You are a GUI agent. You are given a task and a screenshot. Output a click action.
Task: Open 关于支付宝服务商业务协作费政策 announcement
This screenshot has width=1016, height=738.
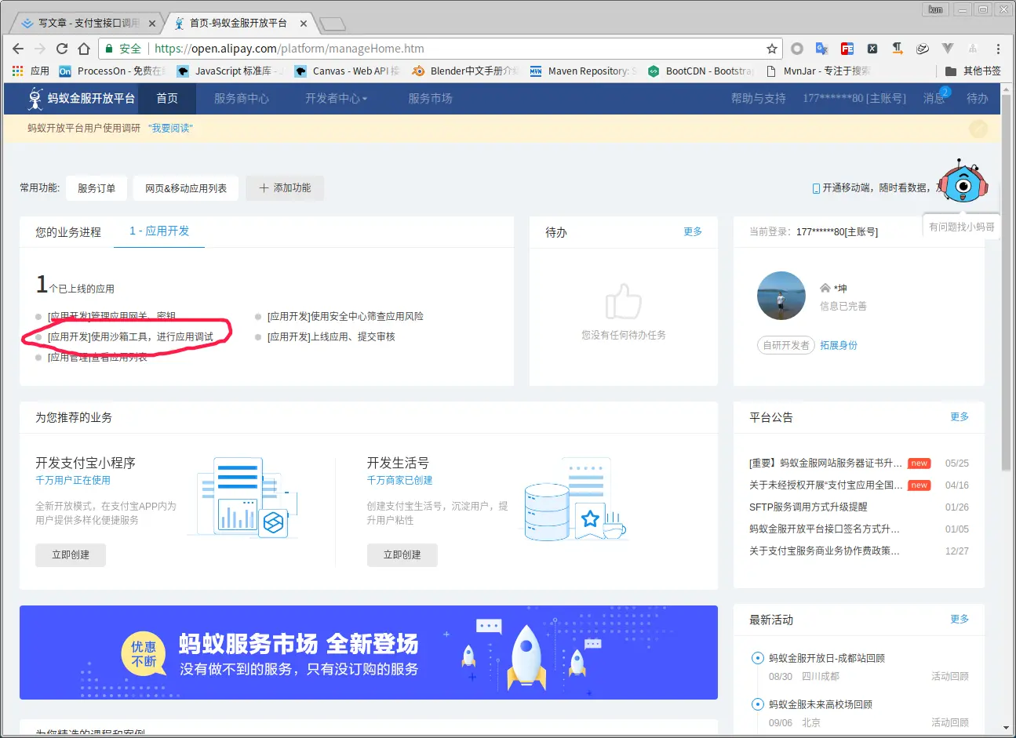825,551
